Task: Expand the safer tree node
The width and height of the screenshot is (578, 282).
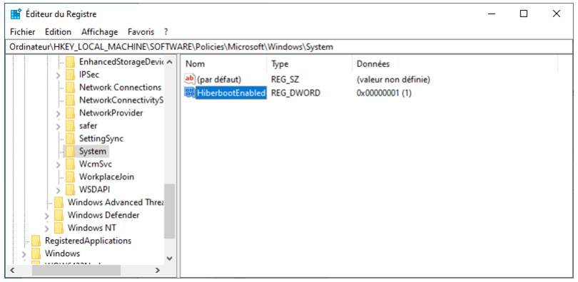Action: click(59, 126)
